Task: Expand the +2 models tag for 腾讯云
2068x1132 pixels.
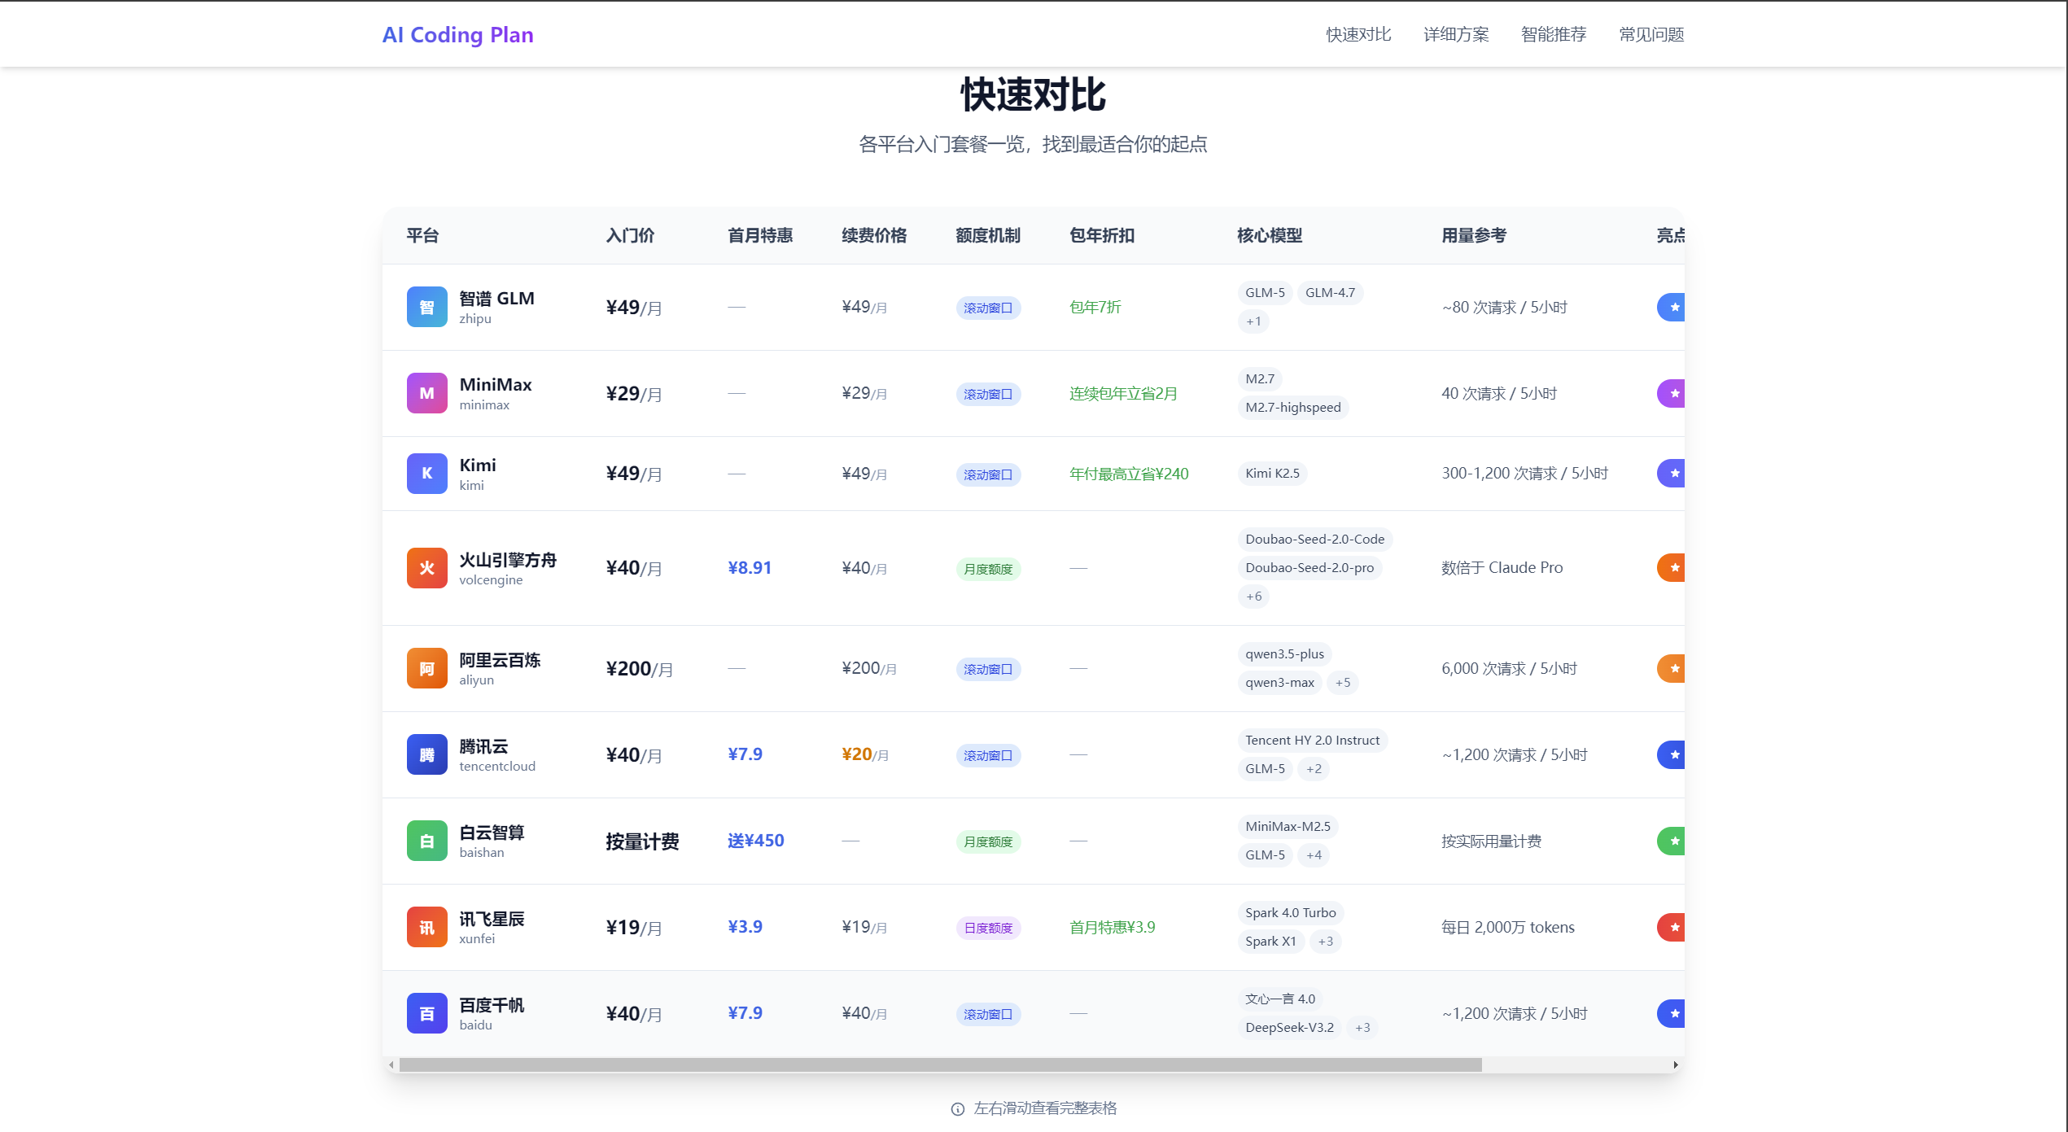Action: click(x=1314, y=769)
